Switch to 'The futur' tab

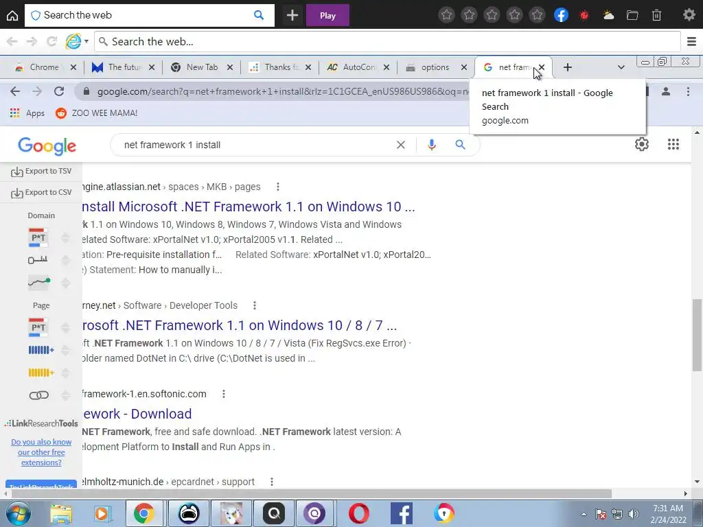pyautogui.click(x=124, y=67)
